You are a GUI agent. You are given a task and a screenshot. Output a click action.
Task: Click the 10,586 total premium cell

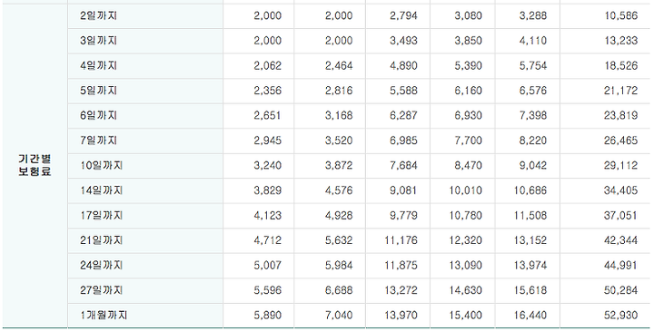(621, 15)
